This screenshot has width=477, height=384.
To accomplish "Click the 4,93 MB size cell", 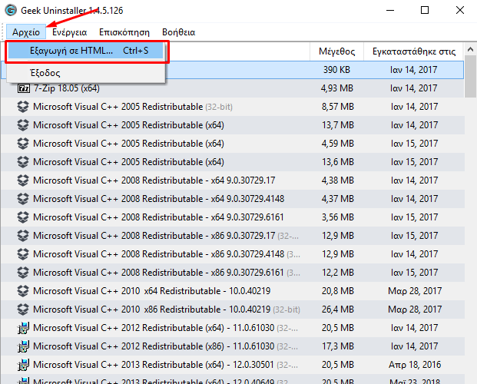I will [336, 88].
